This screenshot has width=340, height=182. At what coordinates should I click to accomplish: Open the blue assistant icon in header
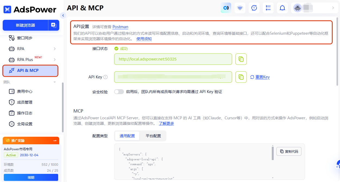click(226, 8)
